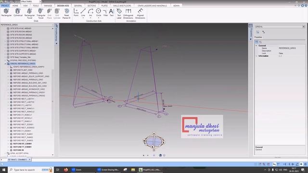The image size is (308, 173).
Task: Click the categorized sort icon in Properties
Action: [x=257, y=42]
